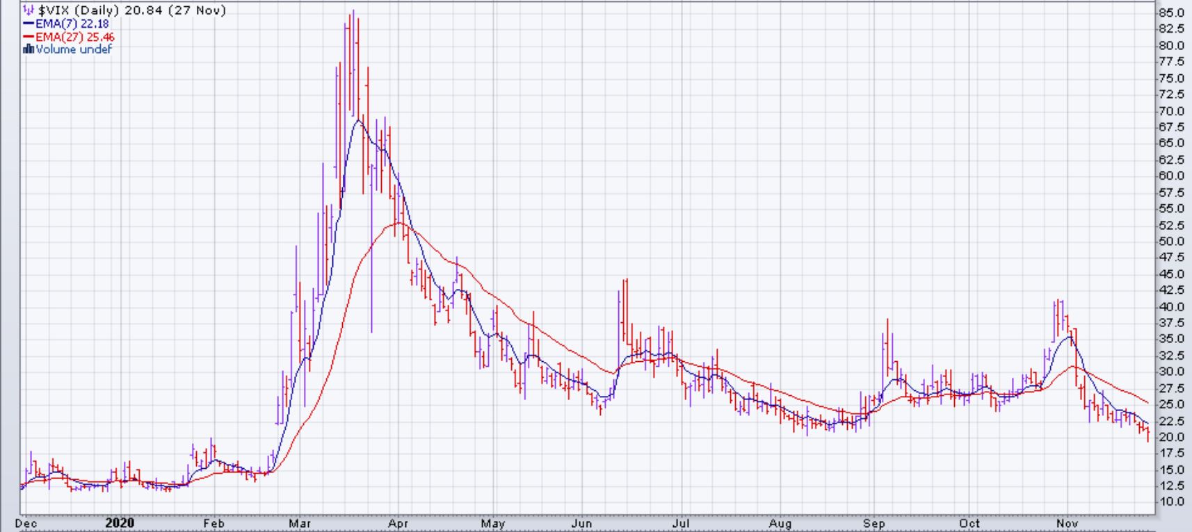Image resolution: width=1192 pixels, height=532 pixels.
Task: Click the Dec label on time axis
Action: pyautogui.click(x=26, y=524)
